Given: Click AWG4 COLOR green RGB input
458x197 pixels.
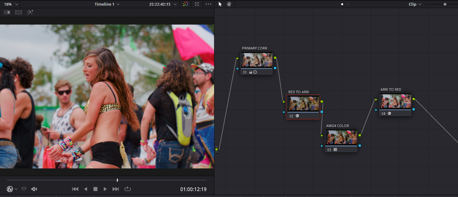Looking at the screenshot, I should [322, 136].
